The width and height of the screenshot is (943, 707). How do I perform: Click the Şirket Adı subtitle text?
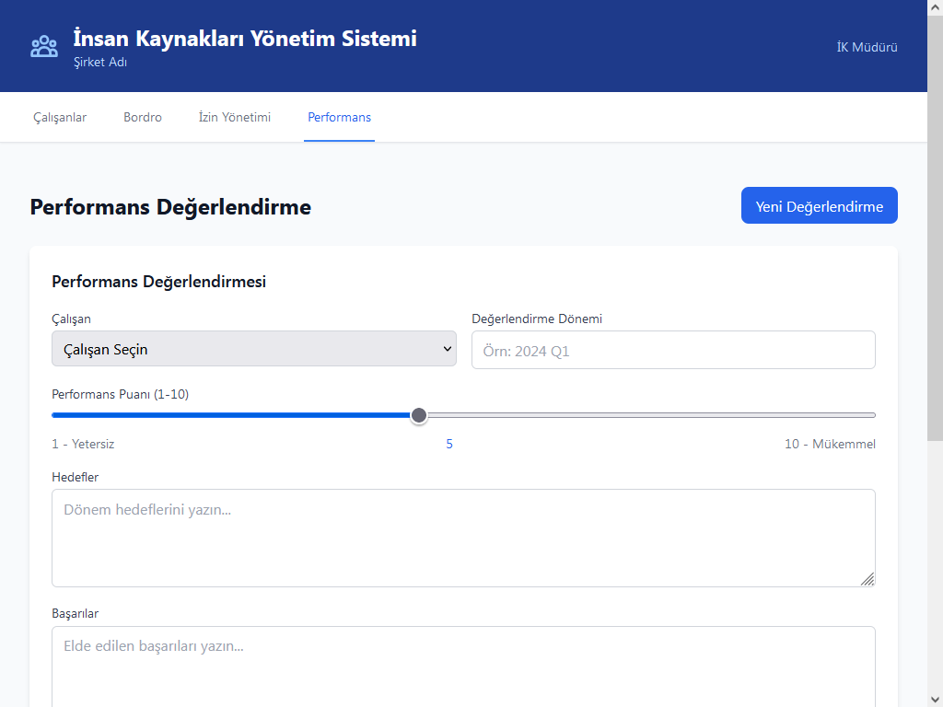pos(100,63)
